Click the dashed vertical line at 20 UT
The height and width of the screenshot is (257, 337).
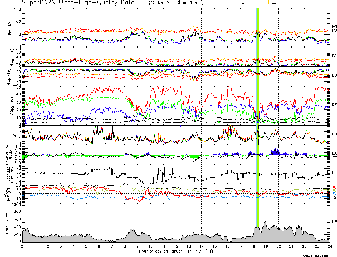278,110
